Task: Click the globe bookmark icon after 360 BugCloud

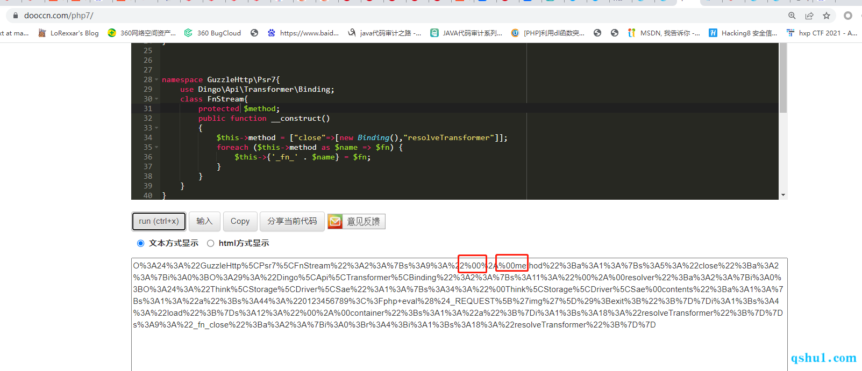Action: click(254, 33)
